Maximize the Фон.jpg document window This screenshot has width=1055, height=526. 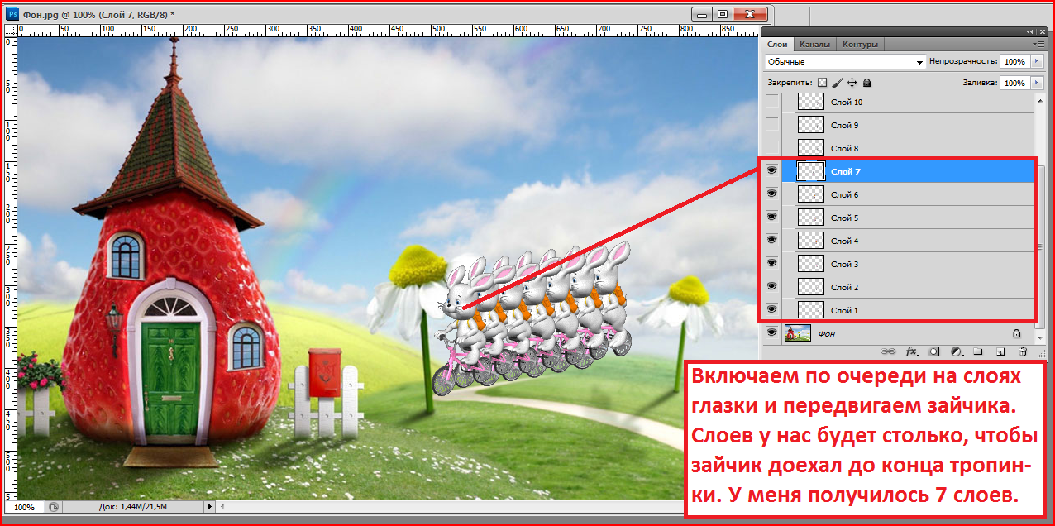pyautogui.click(x=723, y=13)
